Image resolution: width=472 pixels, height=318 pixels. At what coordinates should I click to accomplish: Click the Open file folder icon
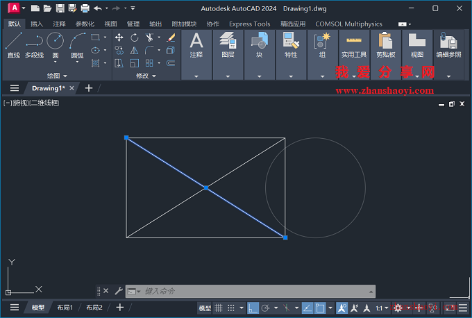pyautogui.click(x=48, y=8)
